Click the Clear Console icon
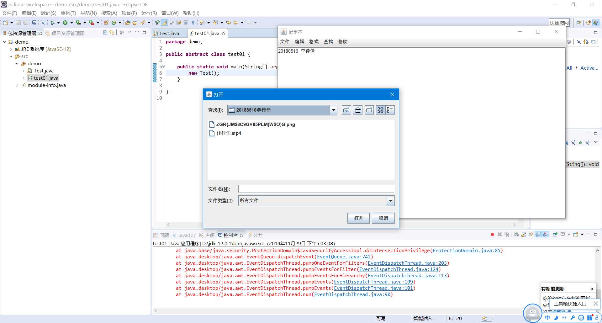The width and height of the screenshot is (602, 323). [516, 234]
